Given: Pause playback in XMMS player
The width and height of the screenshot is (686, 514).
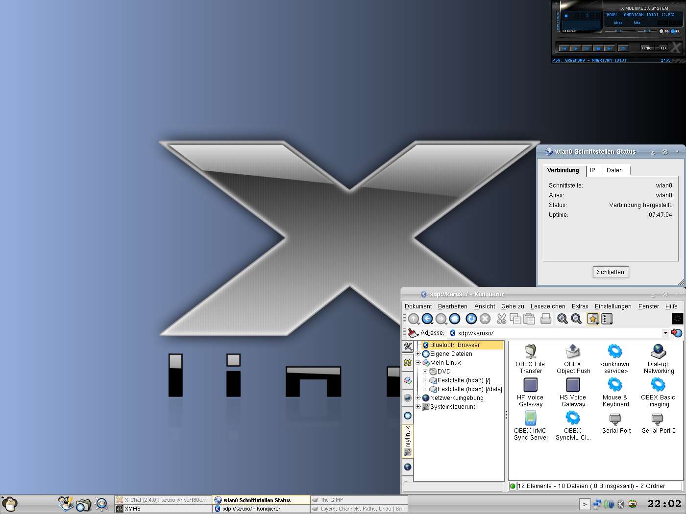Looking at the screenshot, I should coord(587,48).
